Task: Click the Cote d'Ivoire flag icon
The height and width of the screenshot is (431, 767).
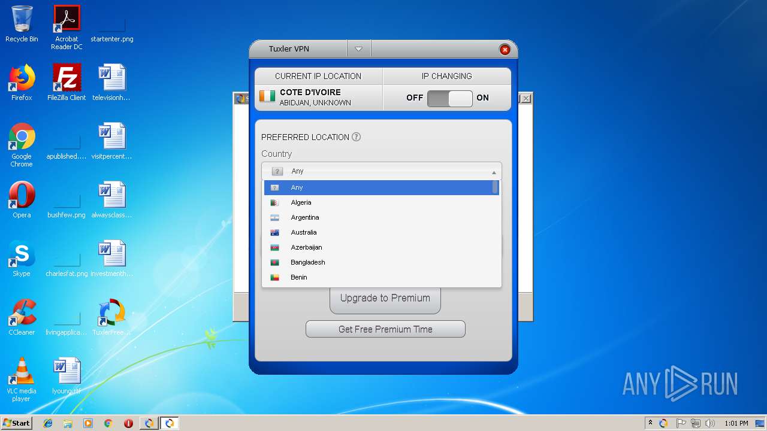Action: (267, 96)
